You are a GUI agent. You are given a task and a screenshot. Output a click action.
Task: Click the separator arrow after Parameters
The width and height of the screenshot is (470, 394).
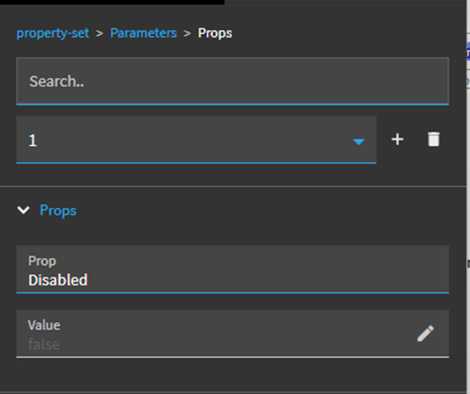click(x=187, y=34)
